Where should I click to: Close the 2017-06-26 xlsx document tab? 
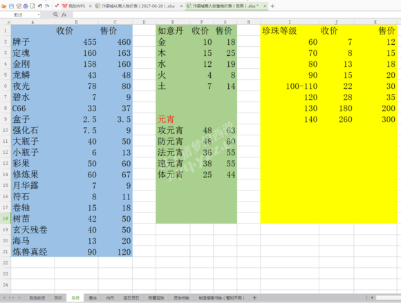tap(181, 6)
